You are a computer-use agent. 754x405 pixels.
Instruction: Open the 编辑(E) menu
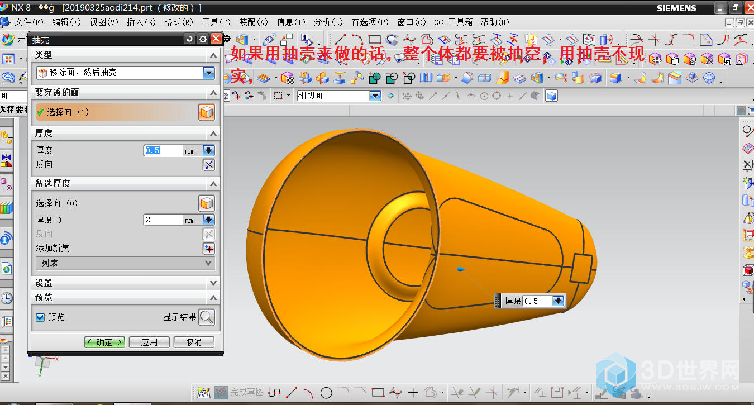(66, 22)
